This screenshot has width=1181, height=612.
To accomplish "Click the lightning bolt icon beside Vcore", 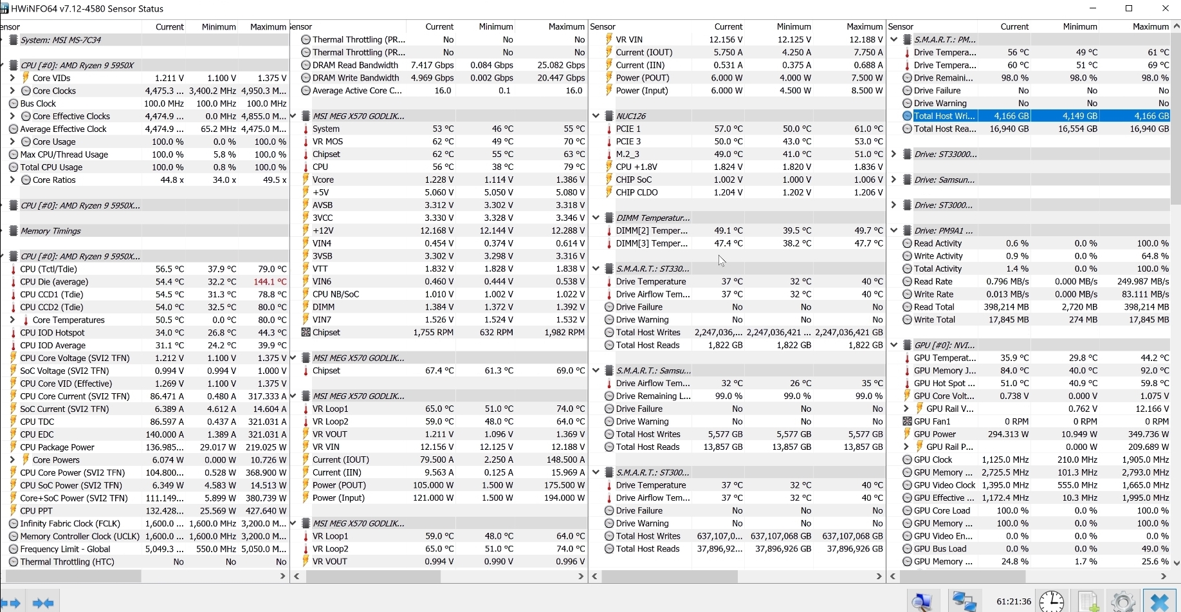I will (x=306, y=180).
